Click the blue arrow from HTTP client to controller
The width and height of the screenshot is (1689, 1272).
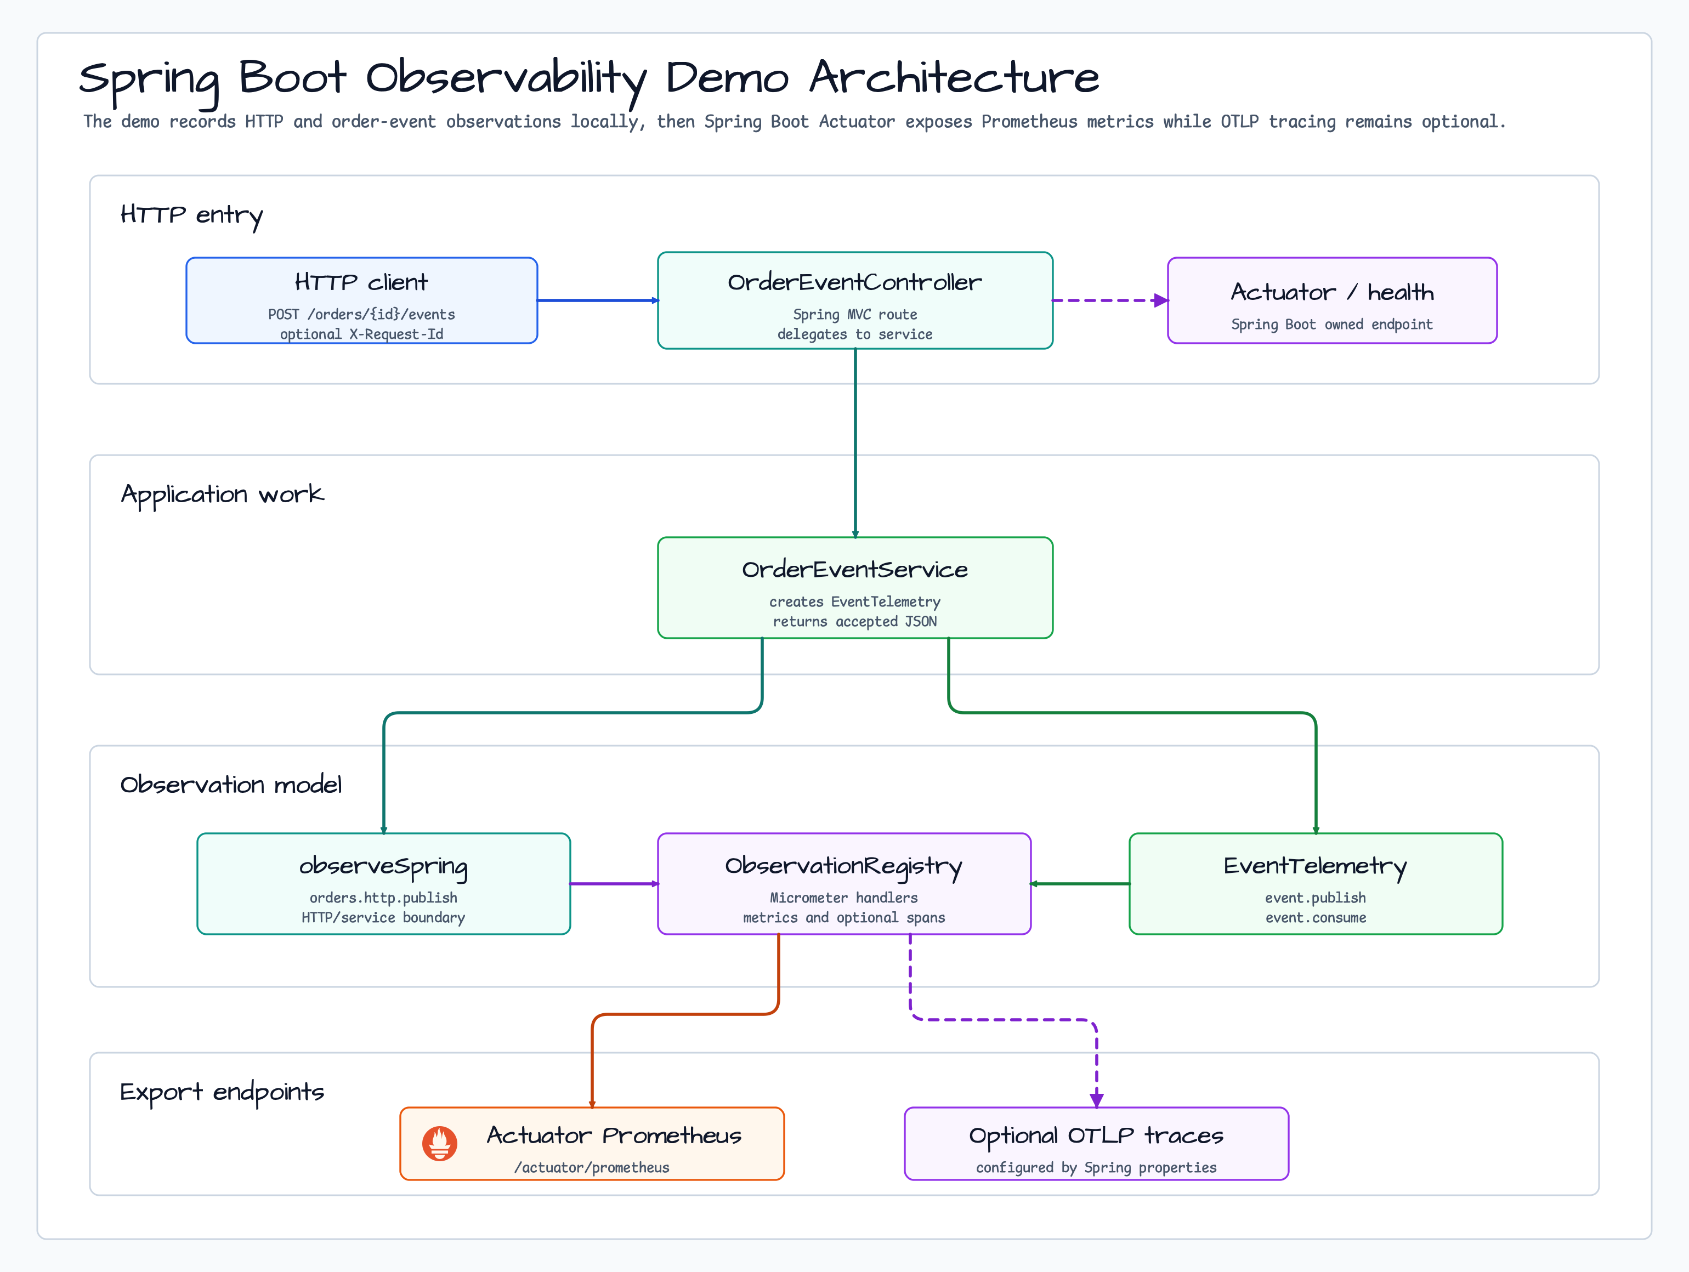[x=598, y=300]
